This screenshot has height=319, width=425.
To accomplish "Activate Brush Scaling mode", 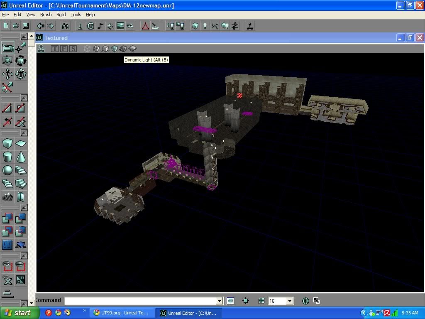I will pyautogui.click(x=7, y=61).
